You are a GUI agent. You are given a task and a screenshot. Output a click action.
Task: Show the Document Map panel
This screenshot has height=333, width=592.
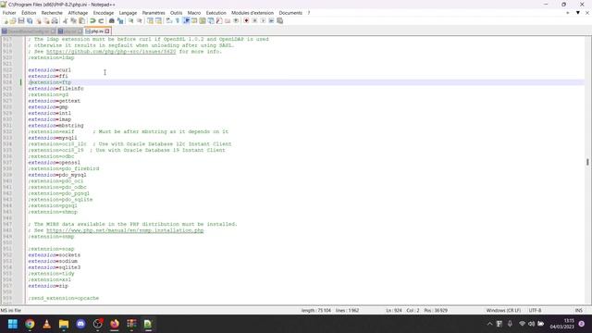[203, 20]
